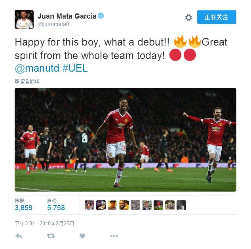Click the last liker avatar thumbnail
This screenshot has height=249, width=251.
181,205
